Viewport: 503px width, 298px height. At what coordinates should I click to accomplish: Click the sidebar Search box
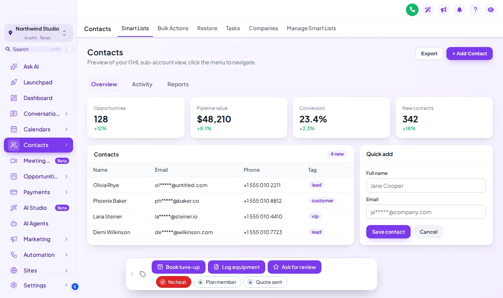click(x=33, y=49)
